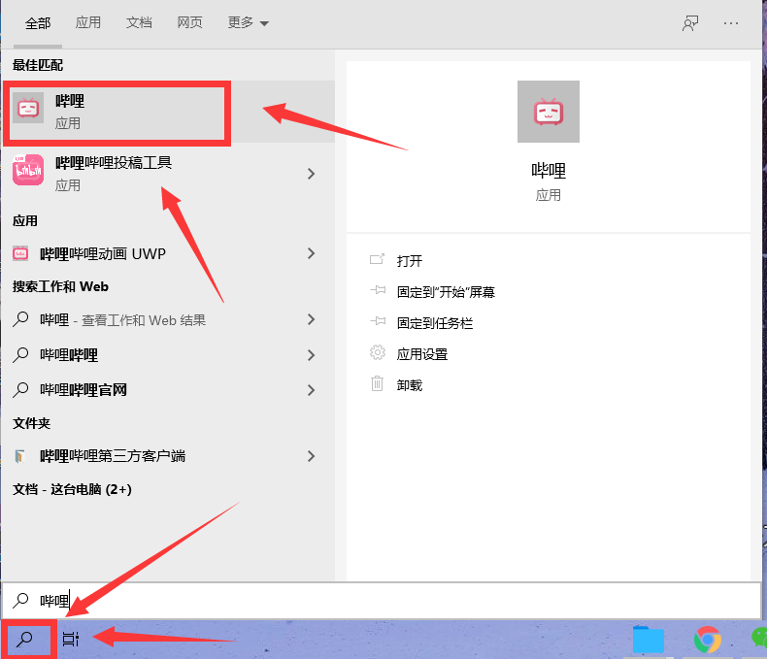This screenshot has height=659, width=767.
Task: Launch Google Chrome from the taskbar
Action: click(x=708, y=639)
